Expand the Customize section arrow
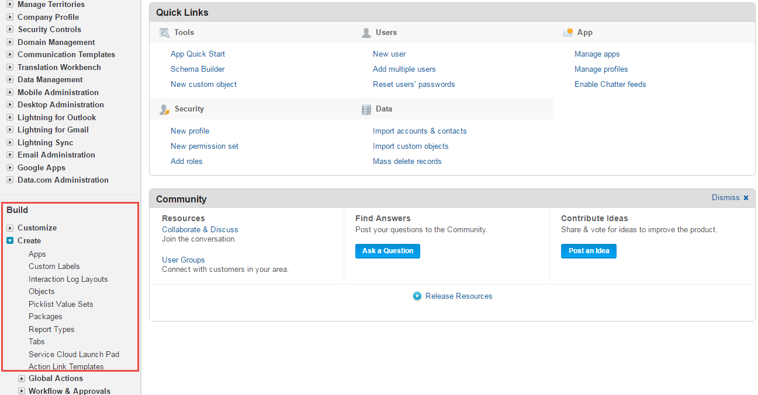Viewport: 758px width, 395px height. [x=10, y=228]
